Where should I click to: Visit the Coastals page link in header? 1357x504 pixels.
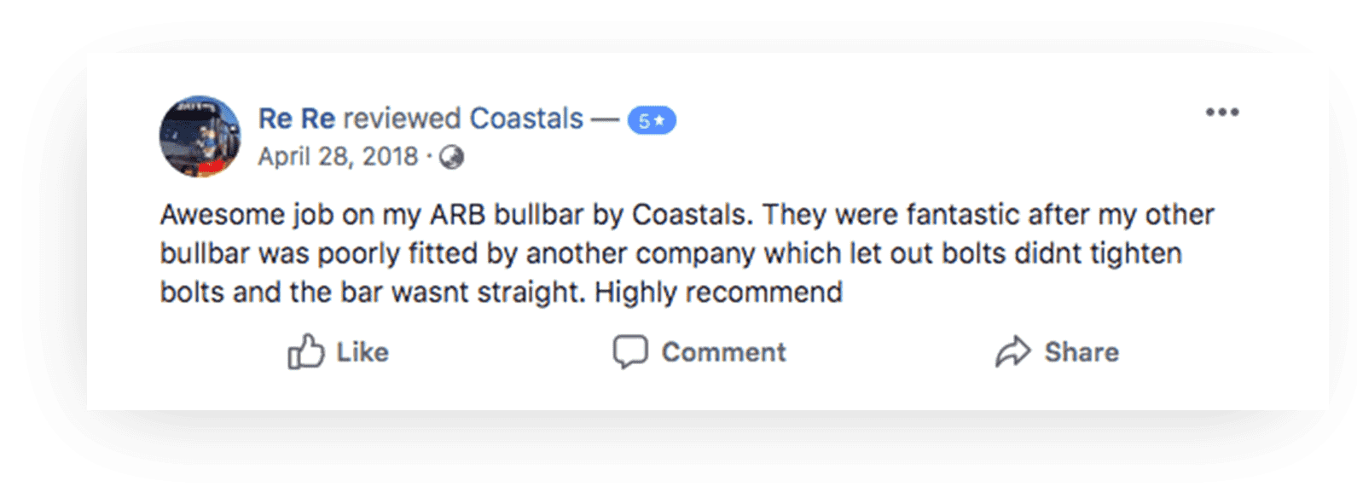coord(526,119)
